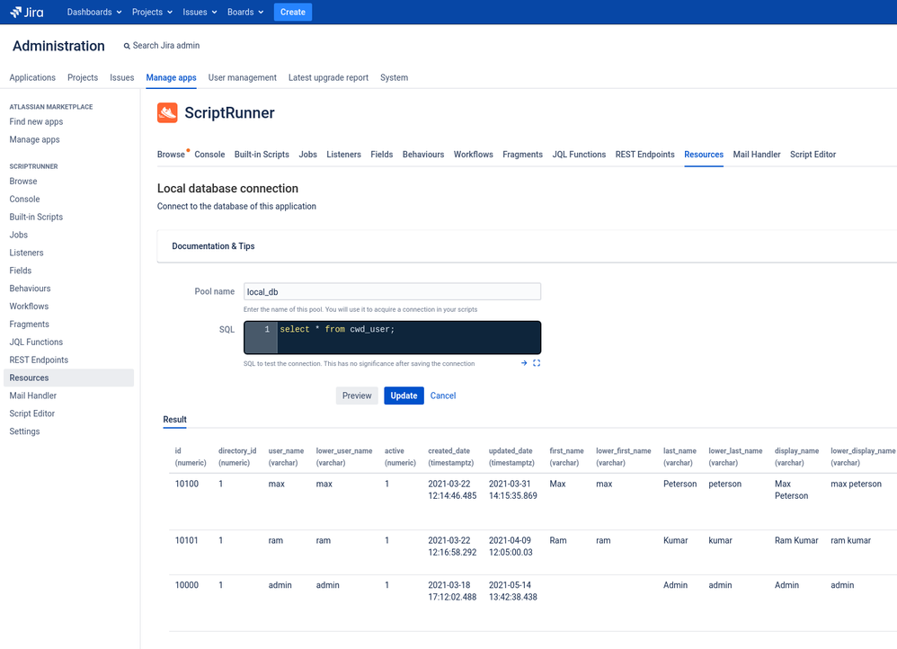897x649 pixels.
Task: Run SQL with the arrow icon
Action: pos(524,363)
